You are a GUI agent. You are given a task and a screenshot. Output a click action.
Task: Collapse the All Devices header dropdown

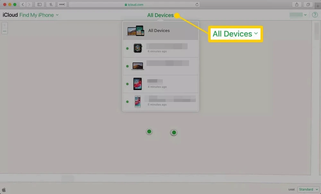click(x=160, y=15)
